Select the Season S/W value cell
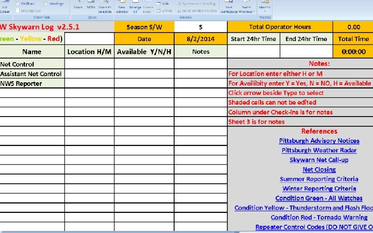The image size is (373, 233). point(201,27)
